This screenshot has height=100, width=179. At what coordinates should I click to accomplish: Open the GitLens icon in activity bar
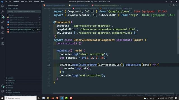pyautogui.click(x=3, y=33)
